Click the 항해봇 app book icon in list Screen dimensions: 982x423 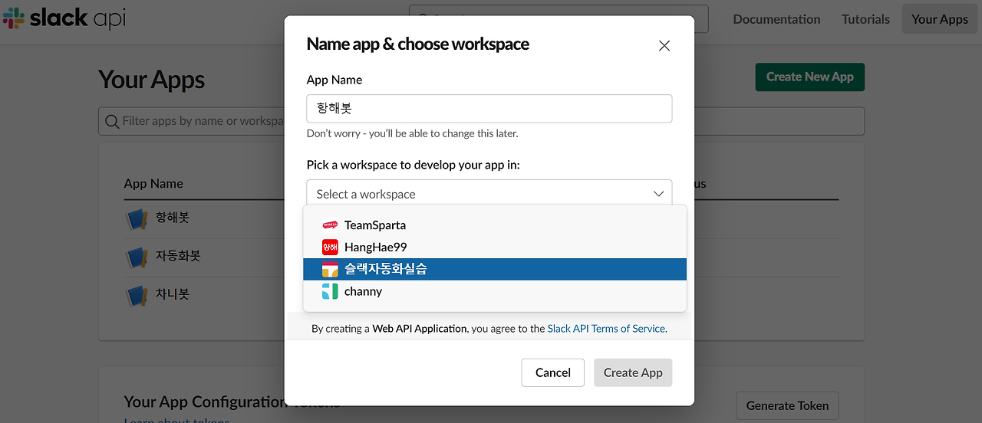(x=137, y=218)
